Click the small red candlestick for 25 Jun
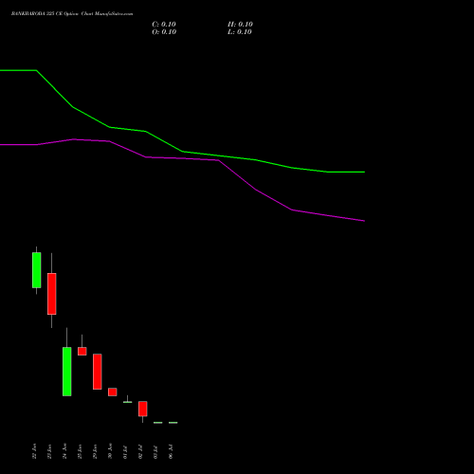Screen dimensions: 474x474 (82, 351)
